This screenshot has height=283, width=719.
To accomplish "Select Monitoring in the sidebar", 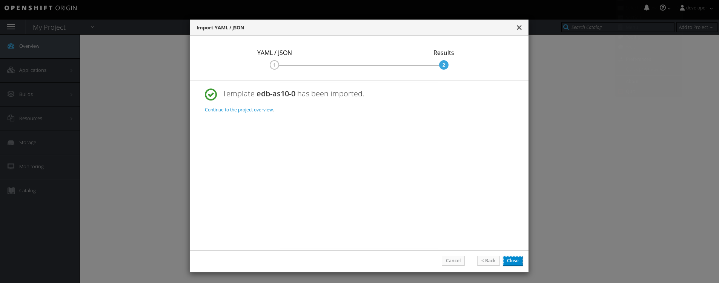I will [40, 167].
